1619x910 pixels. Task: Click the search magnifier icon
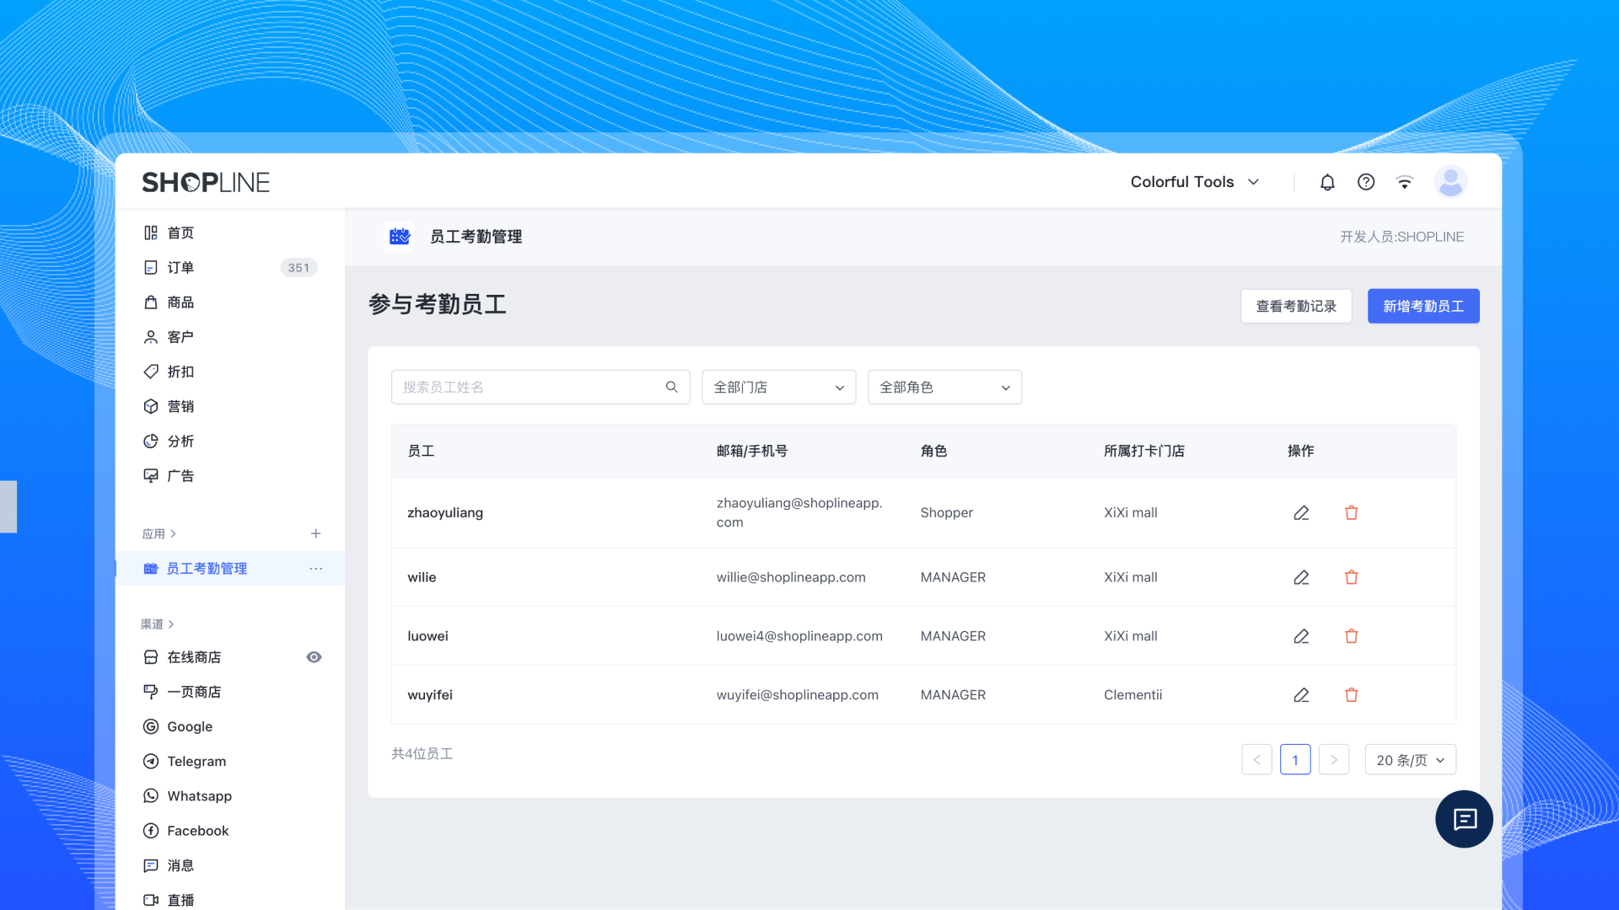(x=672, y=387)
